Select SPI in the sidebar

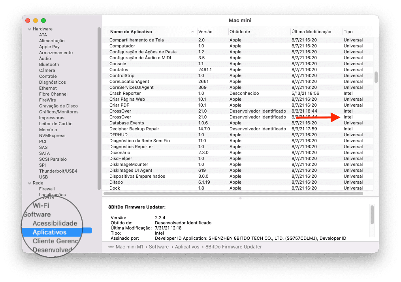coord(42,165)
